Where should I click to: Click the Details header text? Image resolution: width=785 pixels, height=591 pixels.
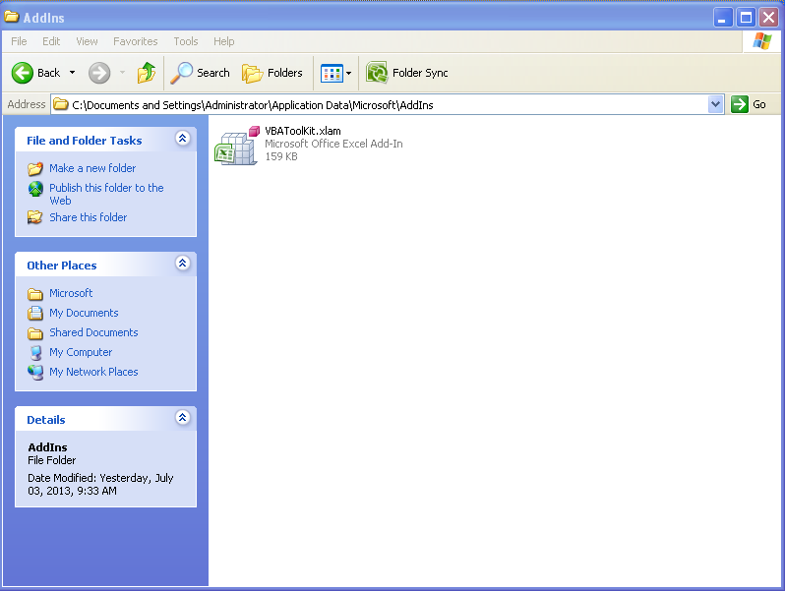tap(46, 420)
